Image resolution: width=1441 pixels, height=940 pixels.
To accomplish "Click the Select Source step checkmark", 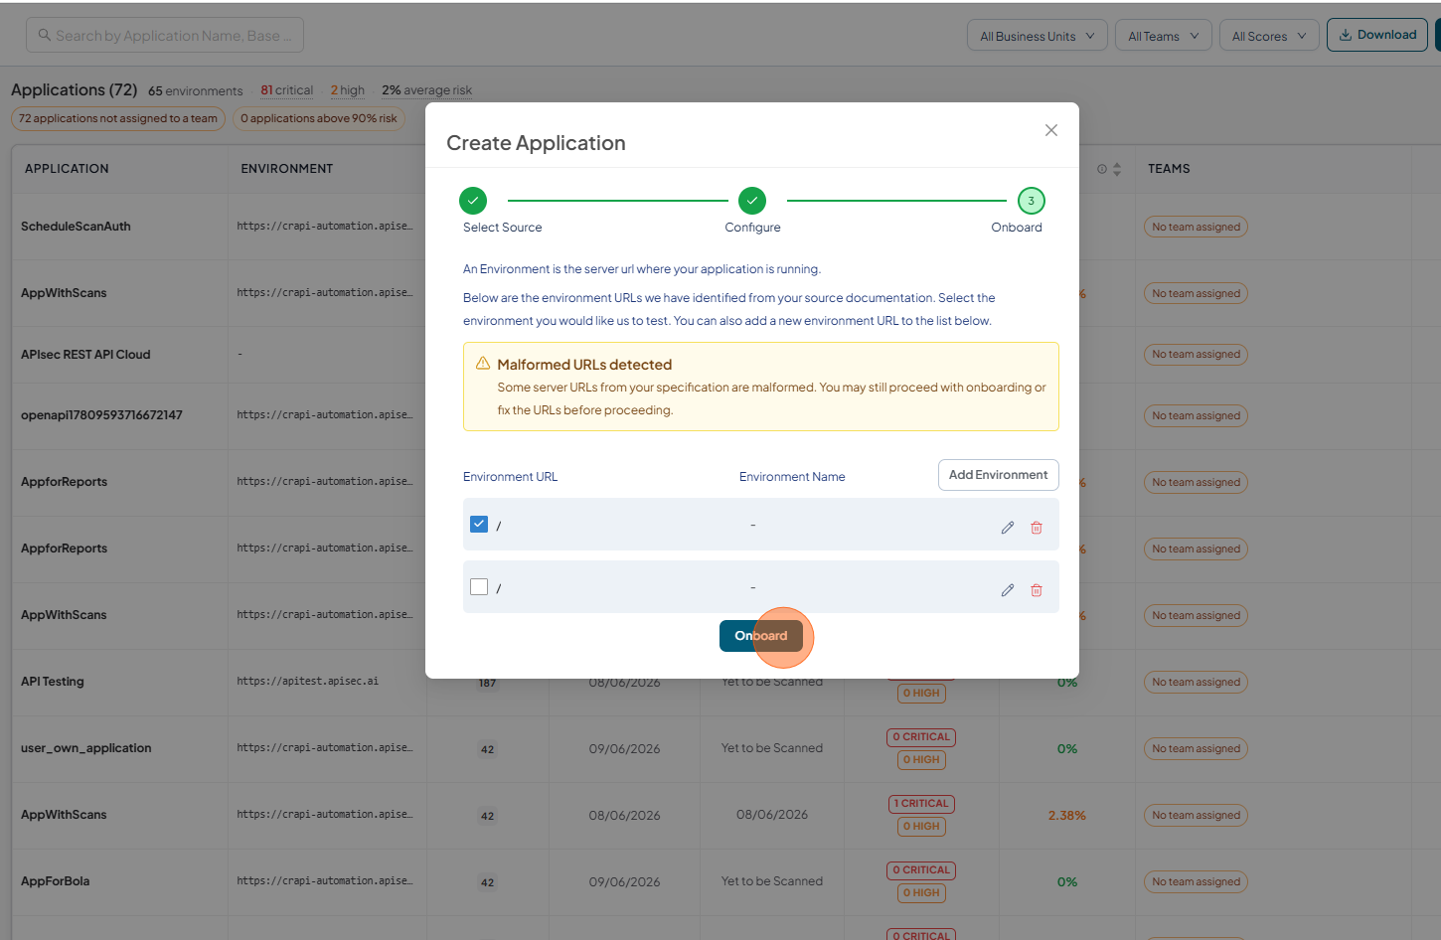I will (473, 201).
